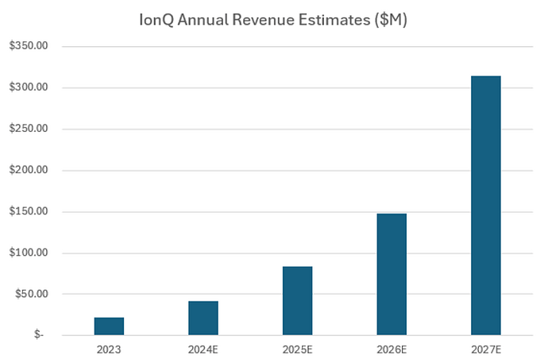Screen dimensions: 548x363
Task: Click the 2026E revenue bar
Action: [x=392, y=274]
